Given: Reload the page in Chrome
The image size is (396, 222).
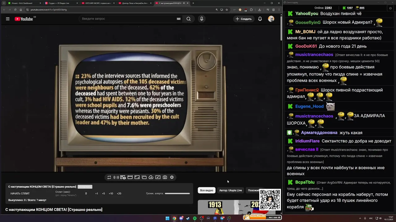Looking at the screenshot, I should click(x=15, y=10).
